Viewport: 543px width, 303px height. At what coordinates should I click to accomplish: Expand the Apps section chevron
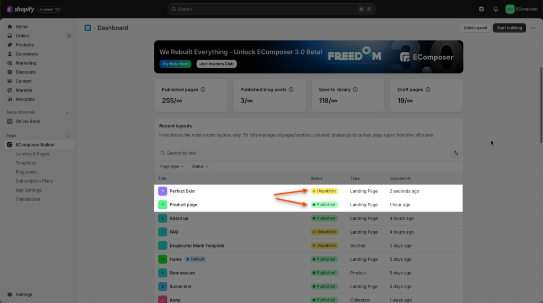(67, 136)
